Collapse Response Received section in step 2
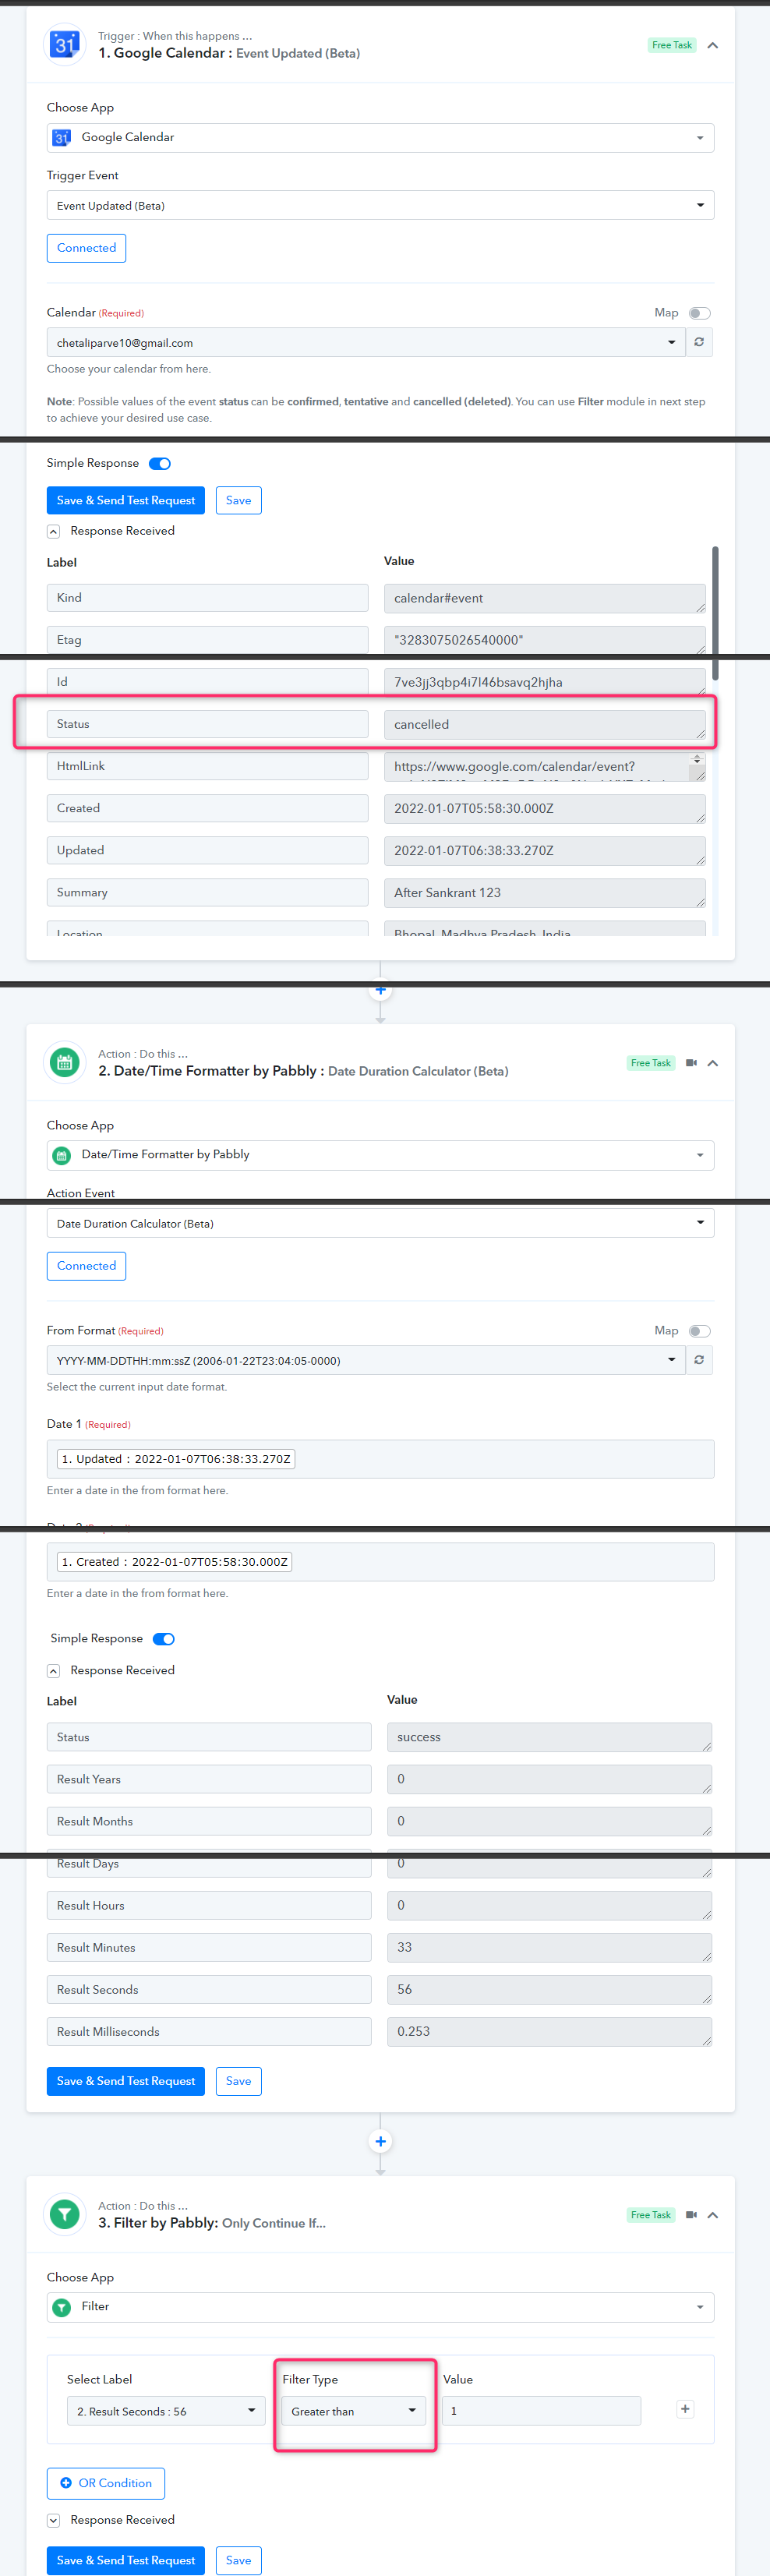 click(53, 1671)
